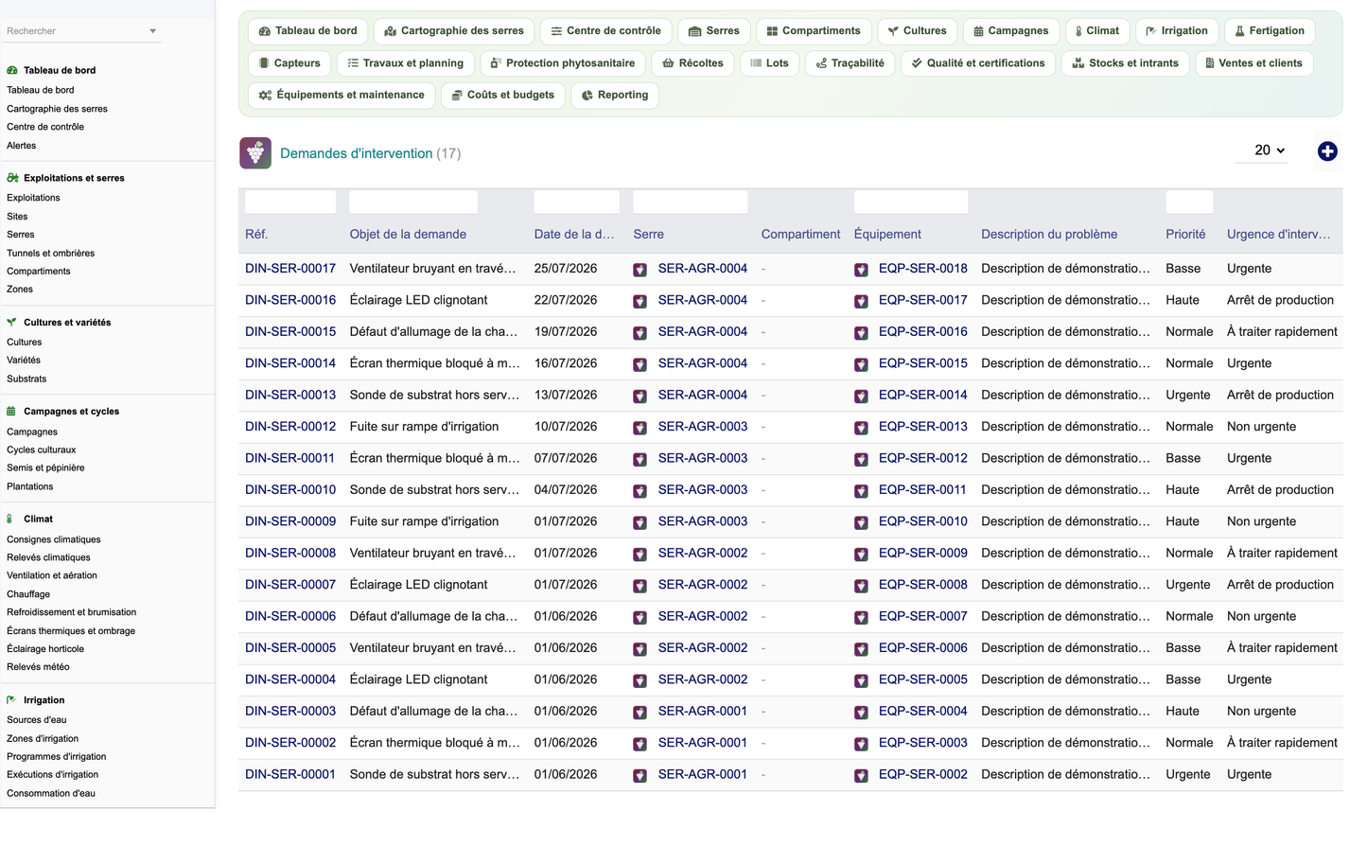Open Consignes climatiques in sidebar
Viewport: 1367px width, 846px height.
[x=54, y=539]
